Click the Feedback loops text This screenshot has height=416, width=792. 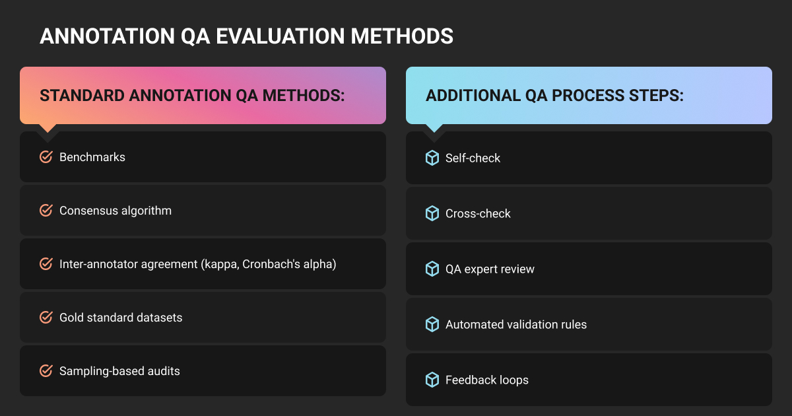coord(487,380)
